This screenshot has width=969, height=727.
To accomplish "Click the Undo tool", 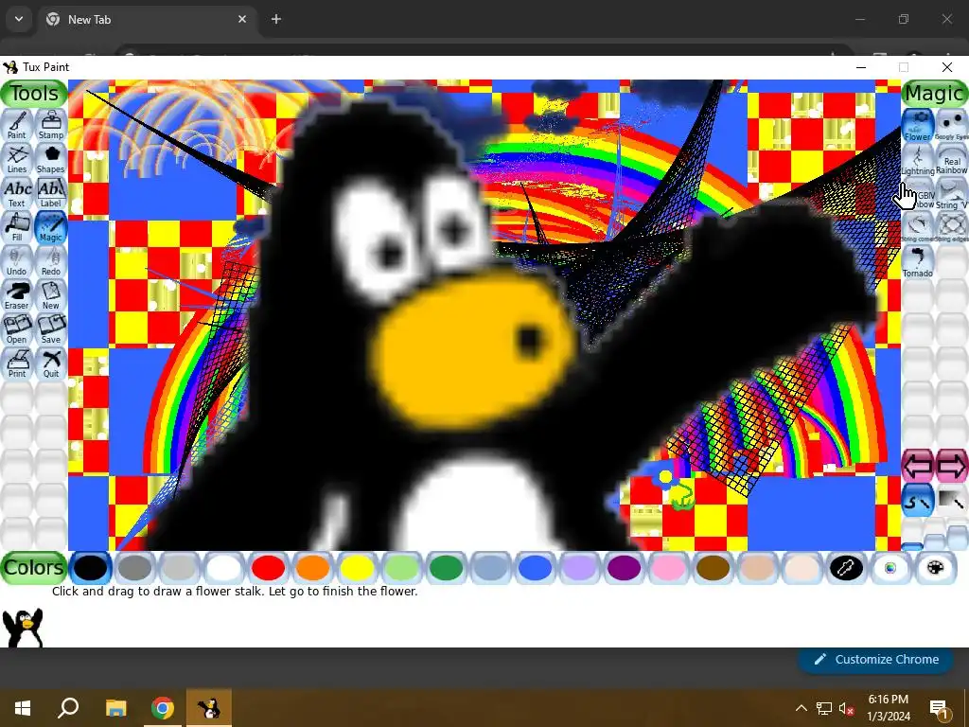I will [x=17, y=261].
